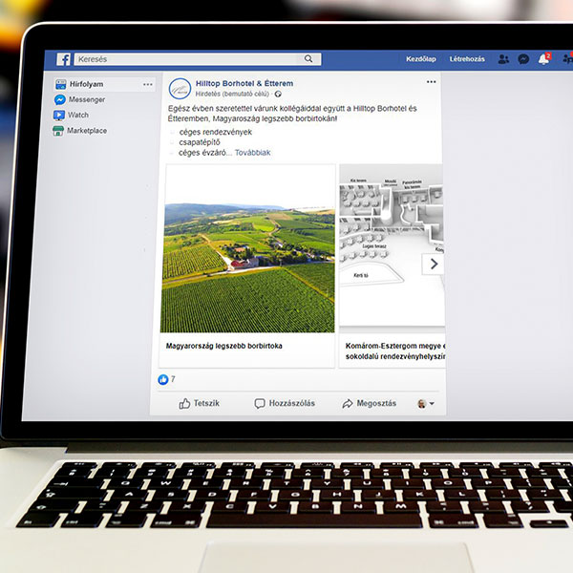Open the friend requests icon
This screenshot has width=573, height=573.
tap(503, 59)
